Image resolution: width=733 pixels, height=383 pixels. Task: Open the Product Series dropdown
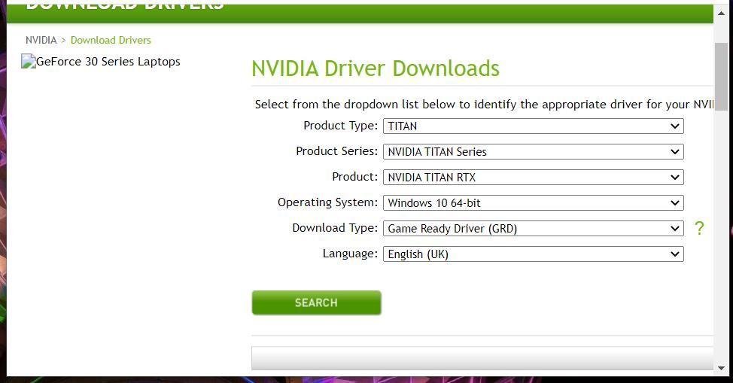click(534, 151)
